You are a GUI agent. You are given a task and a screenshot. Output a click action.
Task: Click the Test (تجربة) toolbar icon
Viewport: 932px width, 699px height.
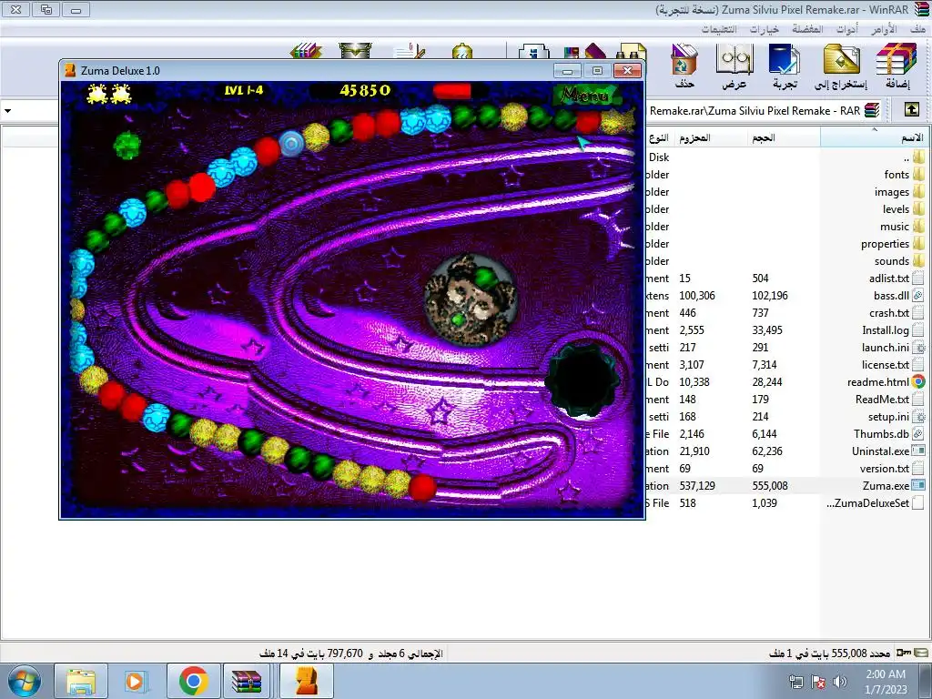785,66
